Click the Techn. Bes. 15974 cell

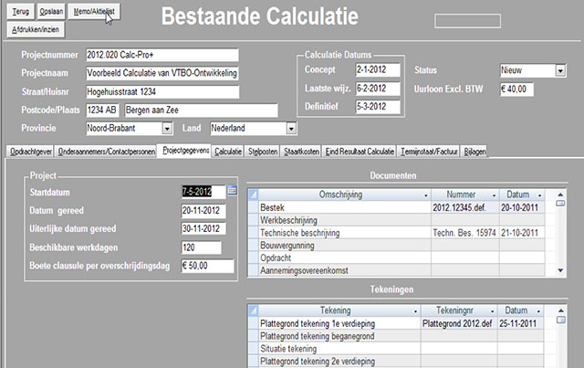464,233
